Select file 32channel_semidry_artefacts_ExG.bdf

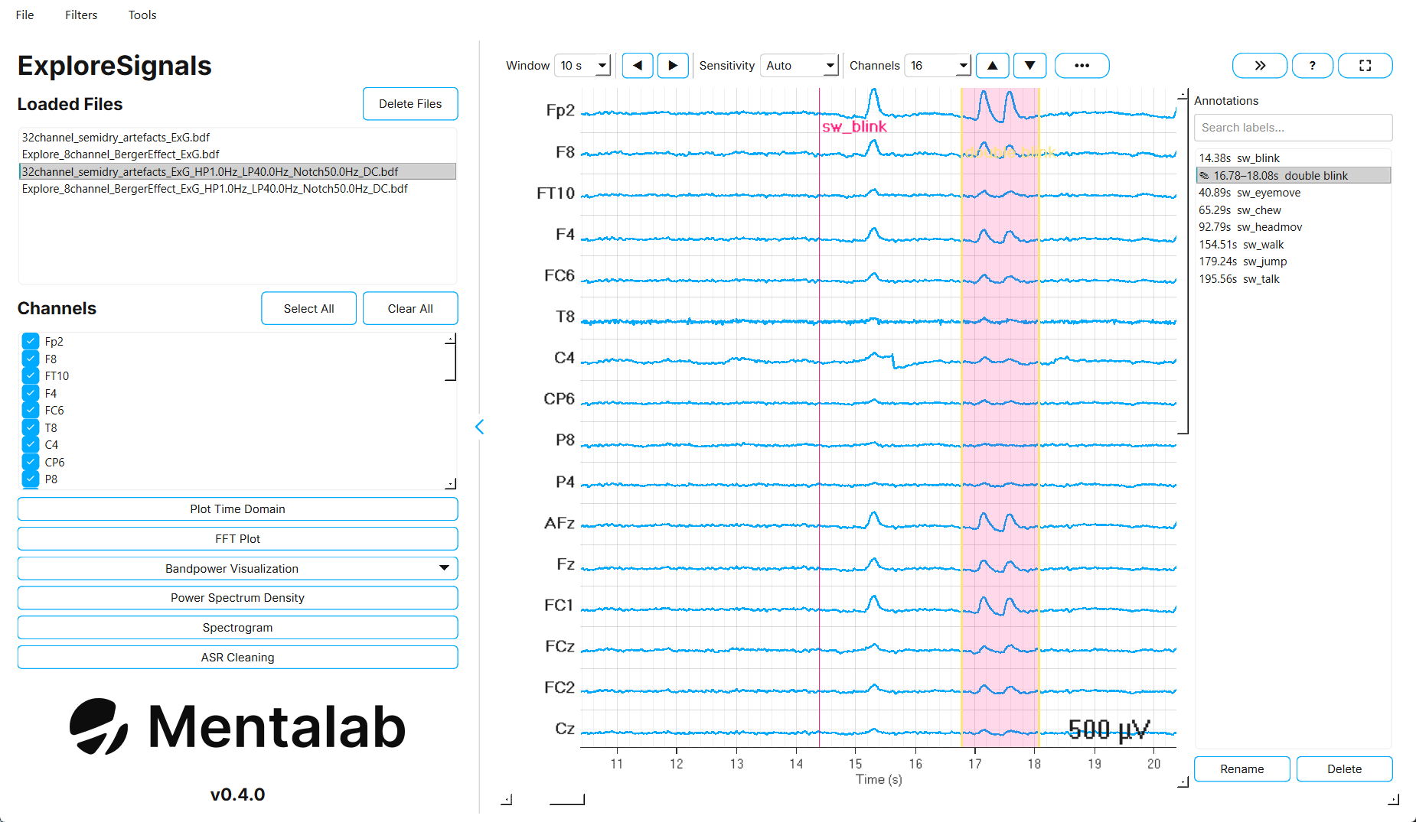coord(237,138)
